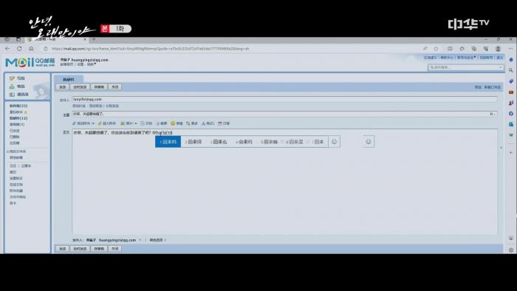Click the top Send button
Screen dimensions: 517x291
pyautogui.click(x=62, y=87)
